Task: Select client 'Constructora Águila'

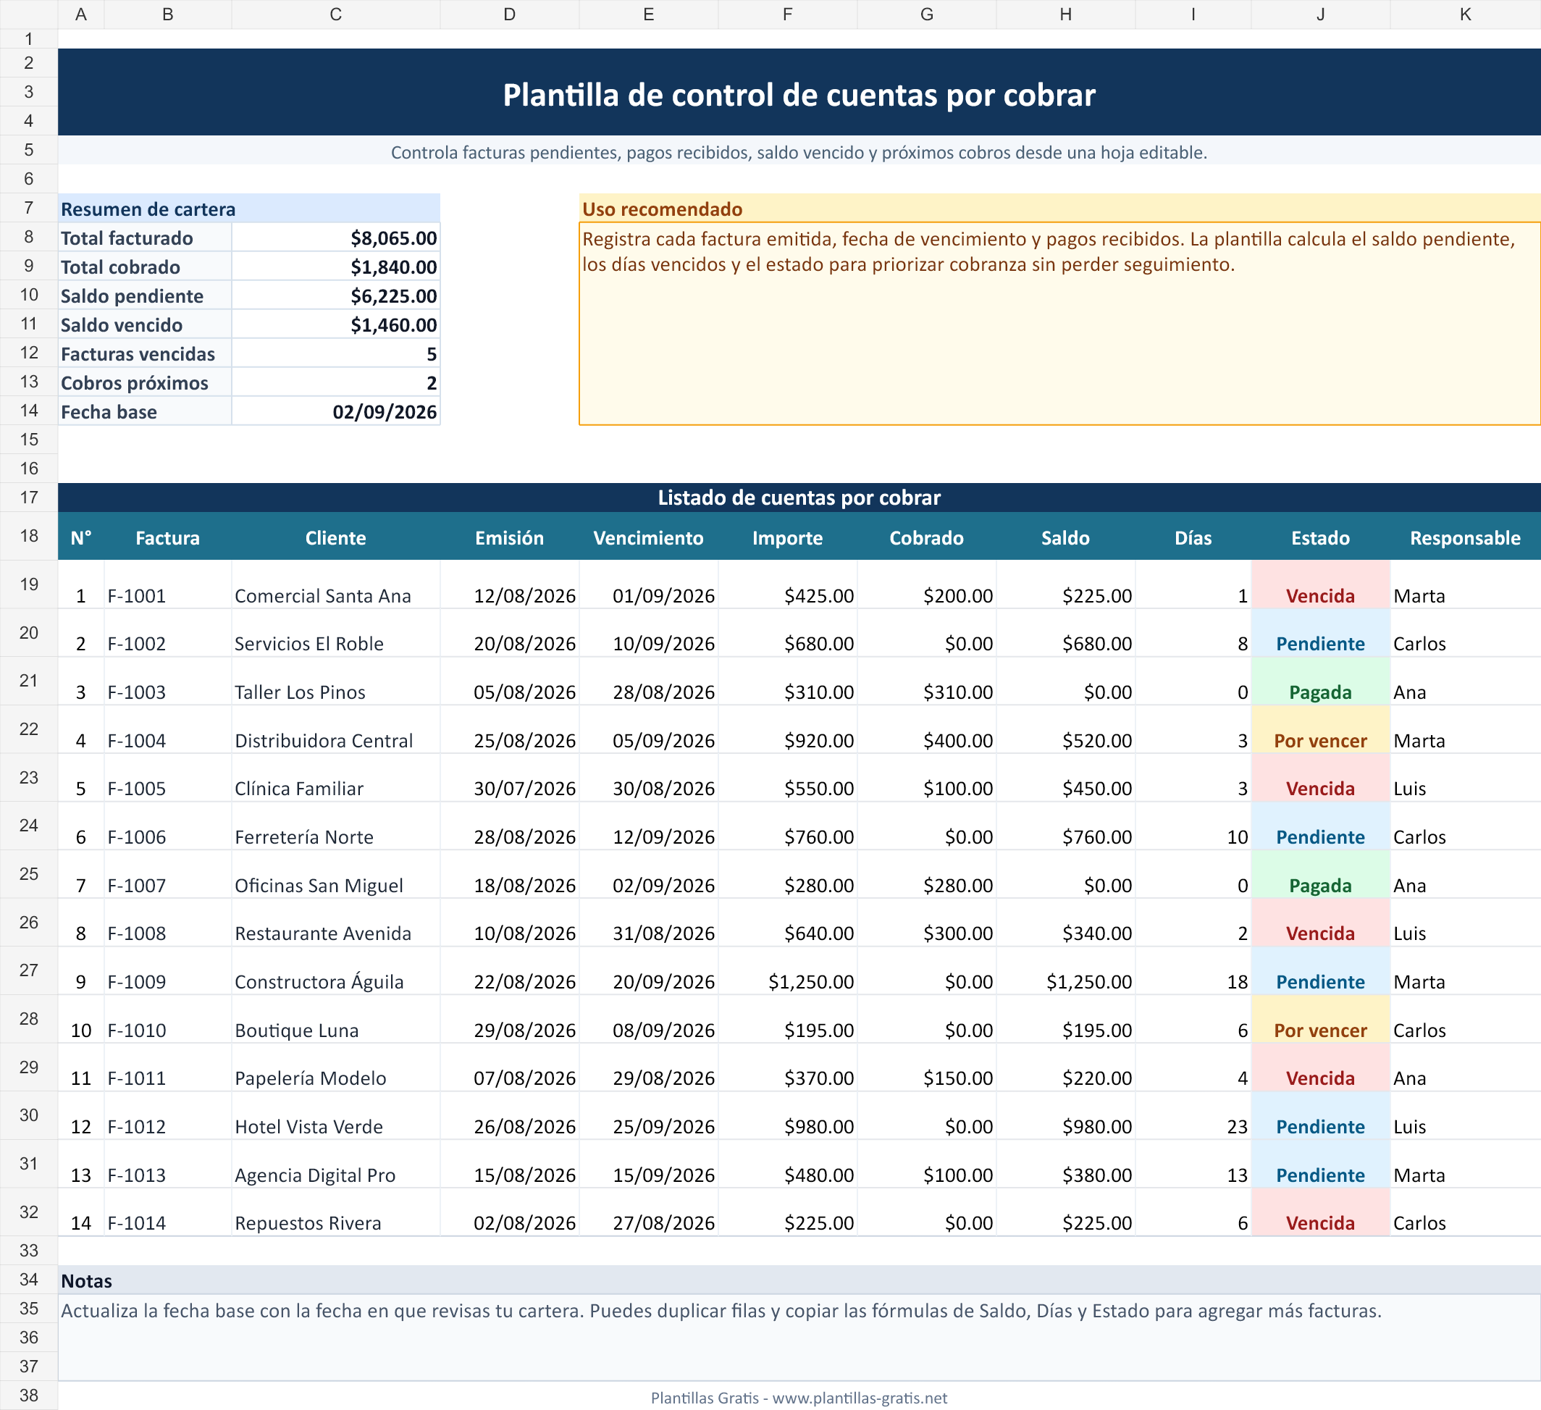Action: 335,970
